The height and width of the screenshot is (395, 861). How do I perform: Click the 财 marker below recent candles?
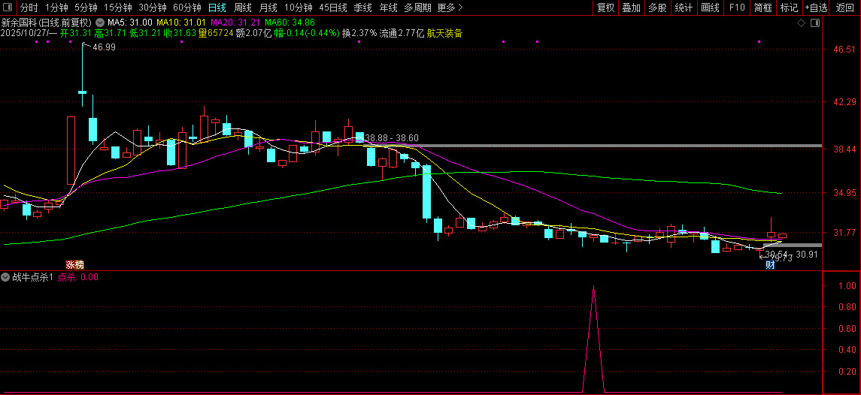770,264
